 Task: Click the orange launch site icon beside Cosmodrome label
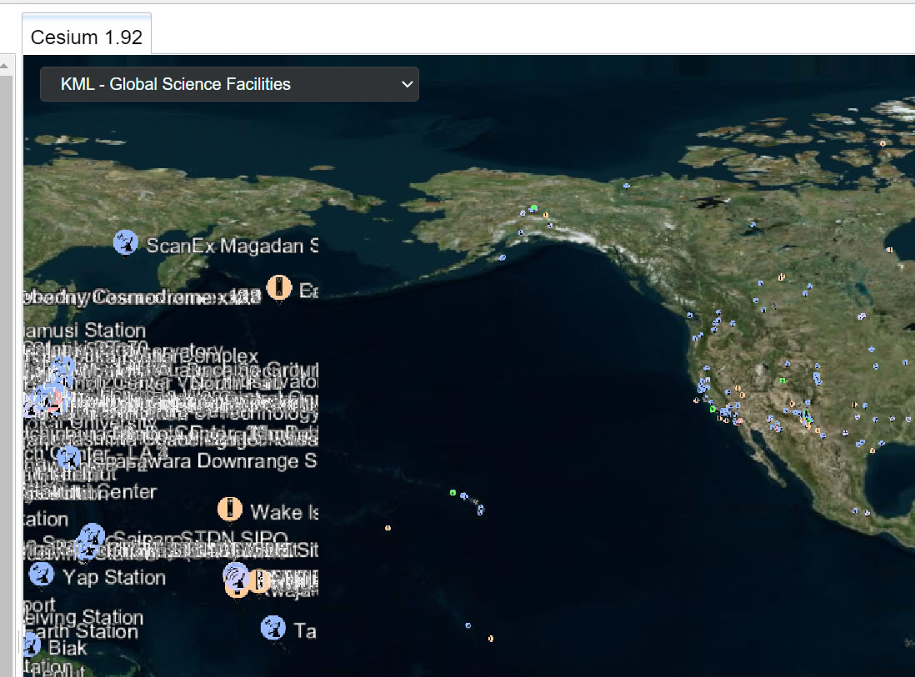(x=279, y=288)
